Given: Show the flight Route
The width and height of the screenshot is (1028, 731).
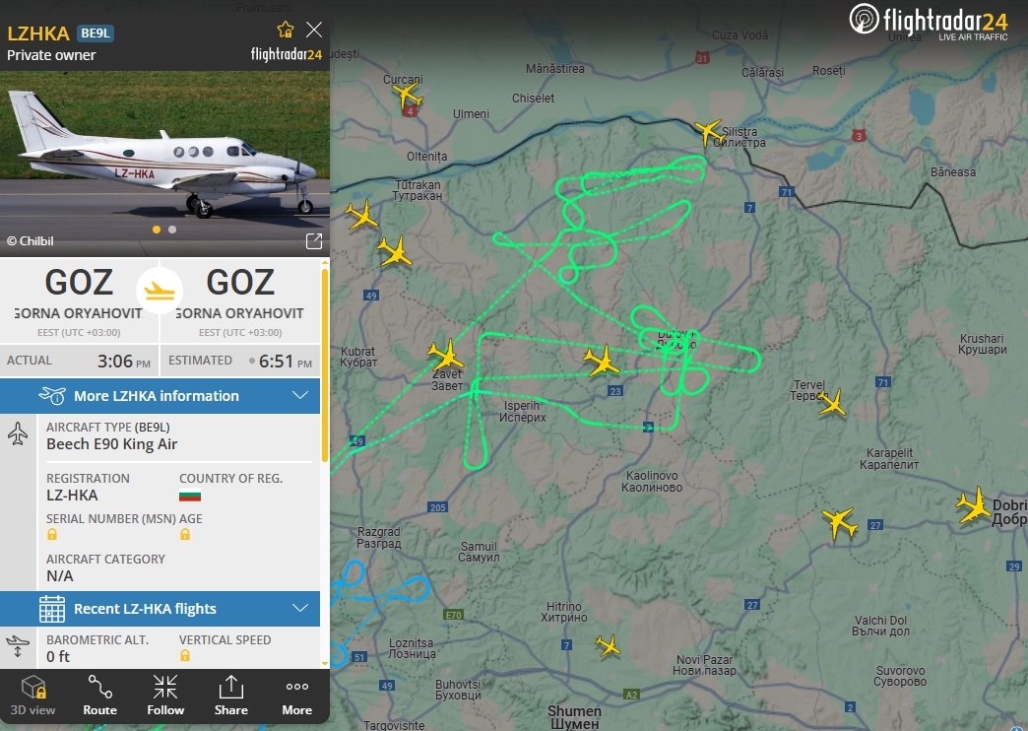Looking at the screenshot, I should pos(99,696).
